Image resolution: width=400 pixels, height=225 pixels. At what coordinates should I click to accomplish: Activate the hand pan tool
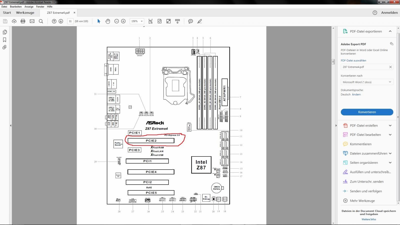click(108, 21)
